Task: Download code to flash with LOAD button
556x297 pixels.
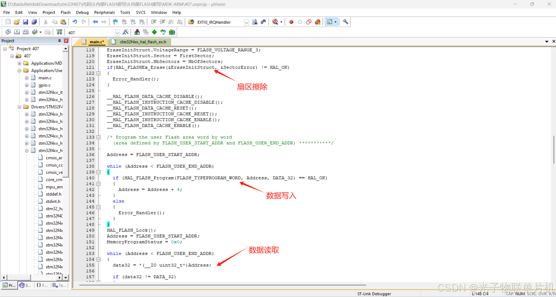Action: point(59,32)
